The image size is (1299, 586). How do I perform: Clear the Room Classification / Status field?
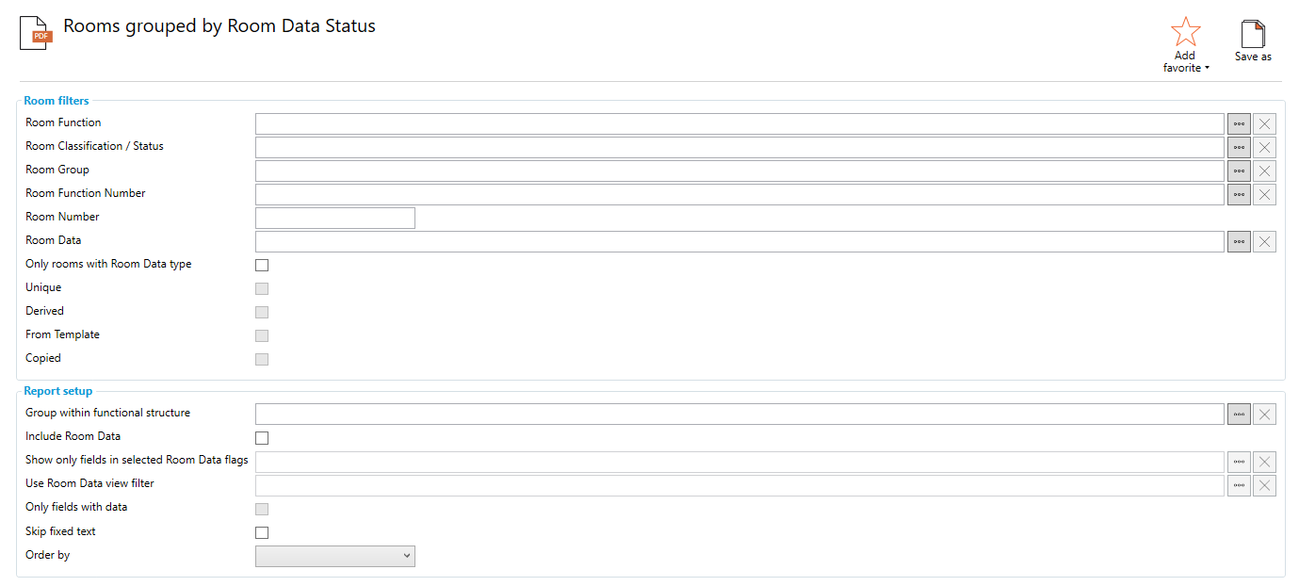click(x=1264, y=147)
